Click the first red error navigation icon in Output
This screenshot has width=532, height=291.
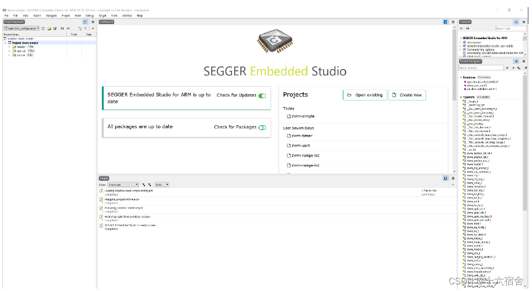tap(144, 184)
